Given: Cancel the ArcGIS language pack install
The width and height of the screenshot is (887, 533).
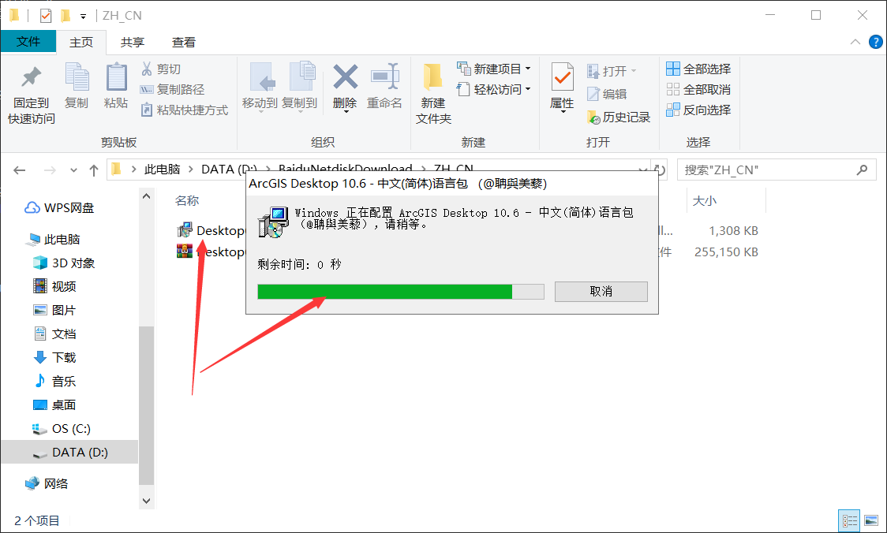Looking at the screenshot, I should [601, 291].
